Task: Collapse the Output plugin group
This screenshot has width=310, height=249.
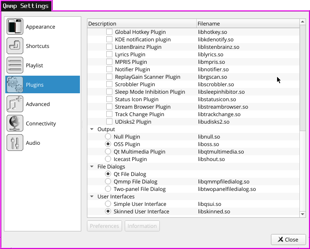Action: pyautogui.click(x=92, y=129)
